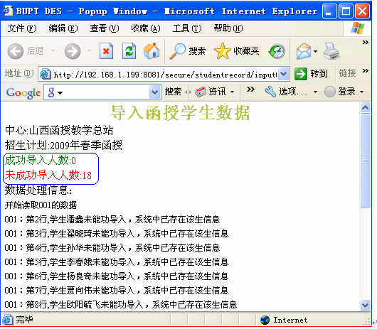
Task: Expand the address bar dropdown
Action: pyautogui.click(x=284, y=74)
